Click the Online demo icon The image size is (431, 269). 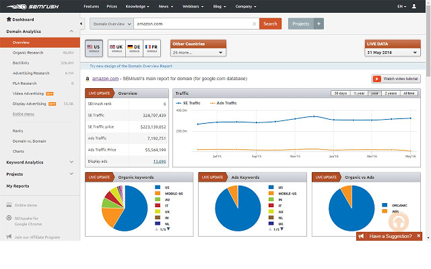[9, 204]
